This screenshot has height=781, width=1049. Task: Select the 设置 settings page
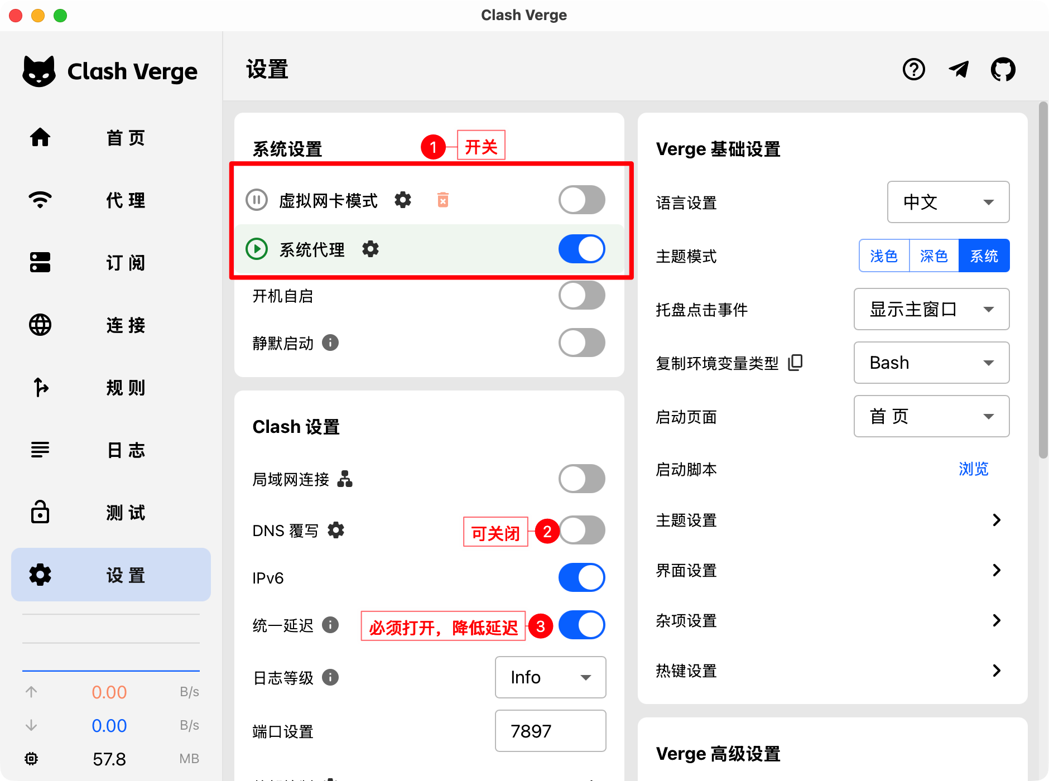pos(111,575)
